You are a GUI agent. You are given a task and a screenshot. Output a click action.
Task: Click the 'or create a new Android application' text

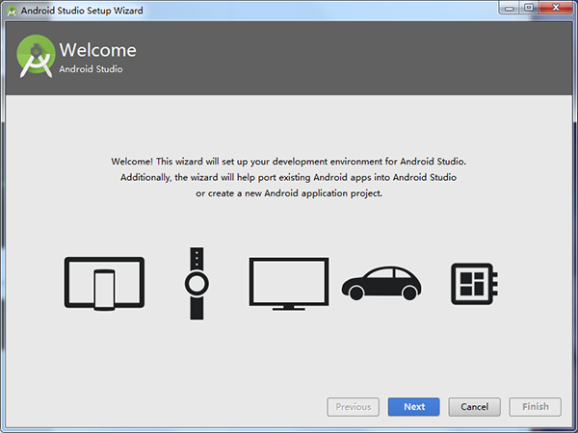coord(289,193)
